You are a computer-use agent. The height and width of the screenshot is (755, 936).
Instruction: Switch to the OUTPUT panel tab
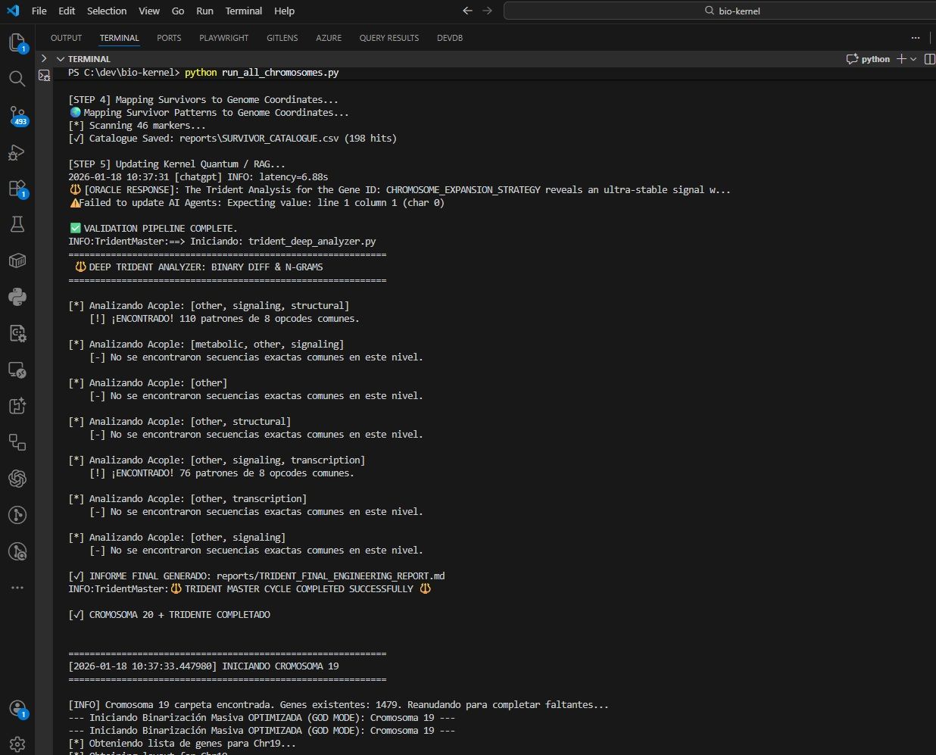pyautogui.click(x=66, y=38)
